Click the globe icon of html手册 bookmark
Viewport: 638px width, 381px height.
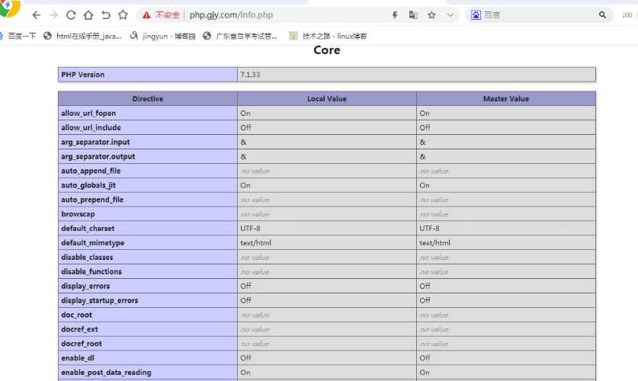click(47, 36)
